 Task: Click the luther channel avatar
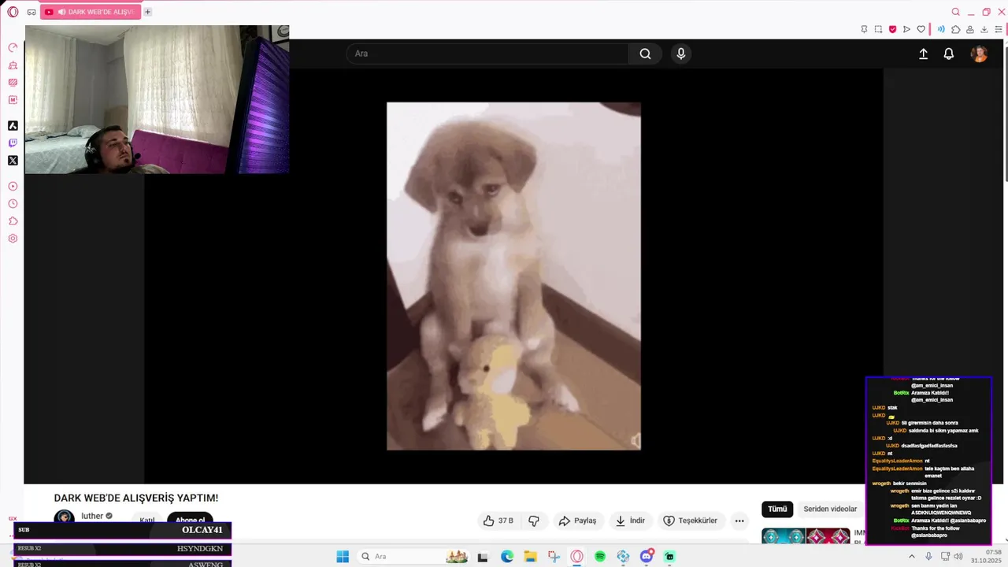click(64, 517)
